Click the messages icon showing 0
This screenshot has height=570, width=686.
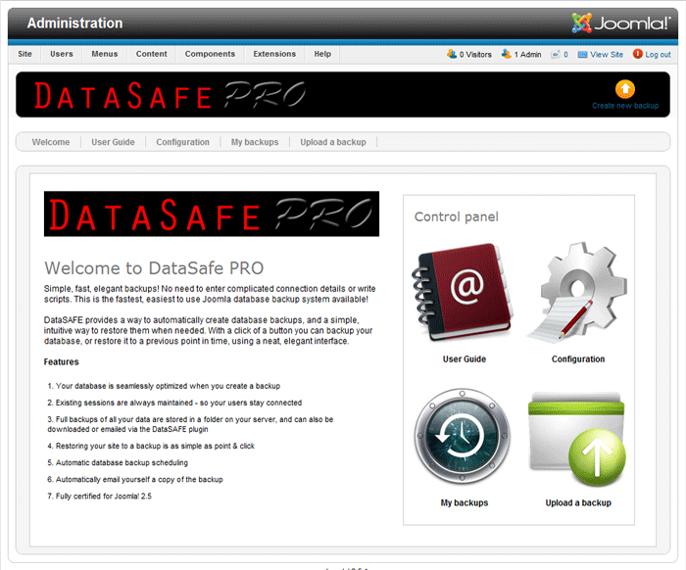click(556, 54)
